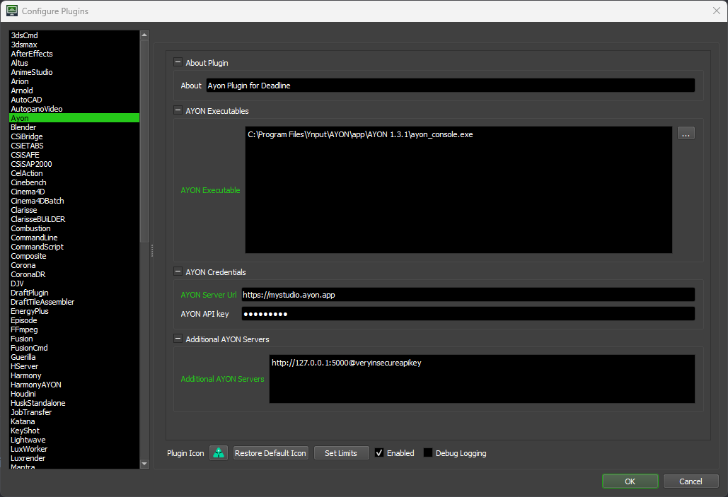Click the Additional AYON Servers text area

point(482,379)
